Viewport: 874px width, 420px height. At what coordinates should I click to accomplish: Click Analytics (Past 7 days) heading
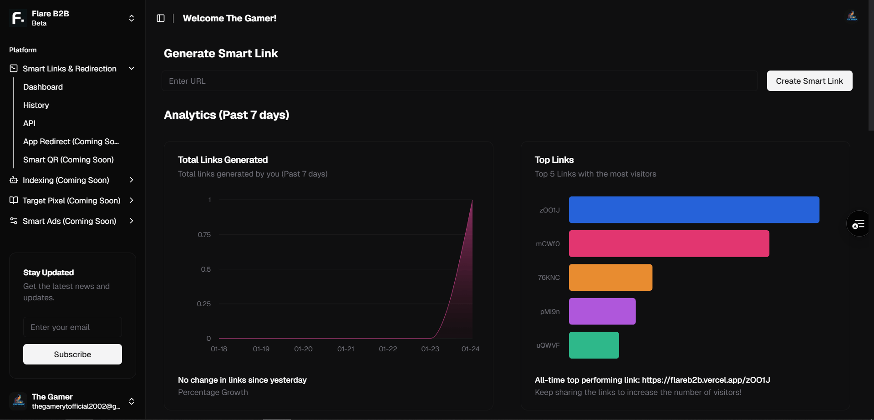pos(226,115)
